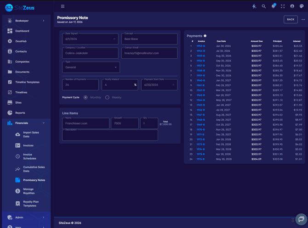Select the Monthly payment cycle radio
Viewport: 308px width, 228px height.
point(86,97)
